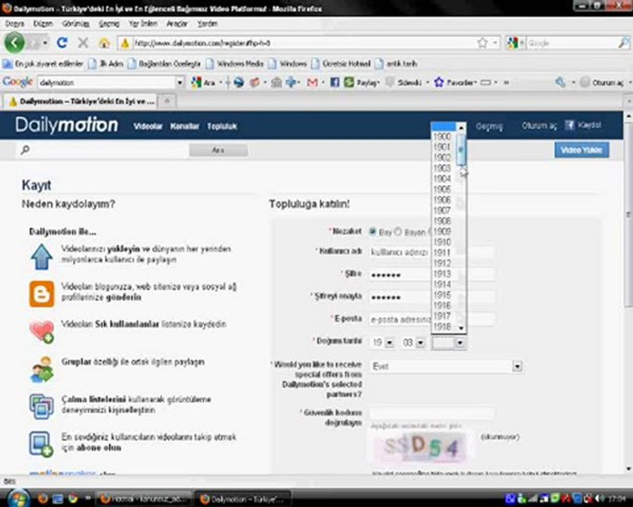Select 1900 in the year list
633x507 pixels.
pyautogui.click(x=443, y=136)
